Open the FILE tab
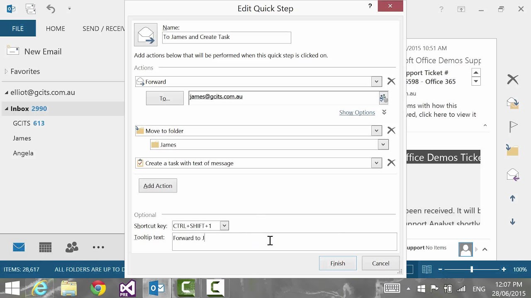This screenshot has width=531, height=298. pos(18,29)
